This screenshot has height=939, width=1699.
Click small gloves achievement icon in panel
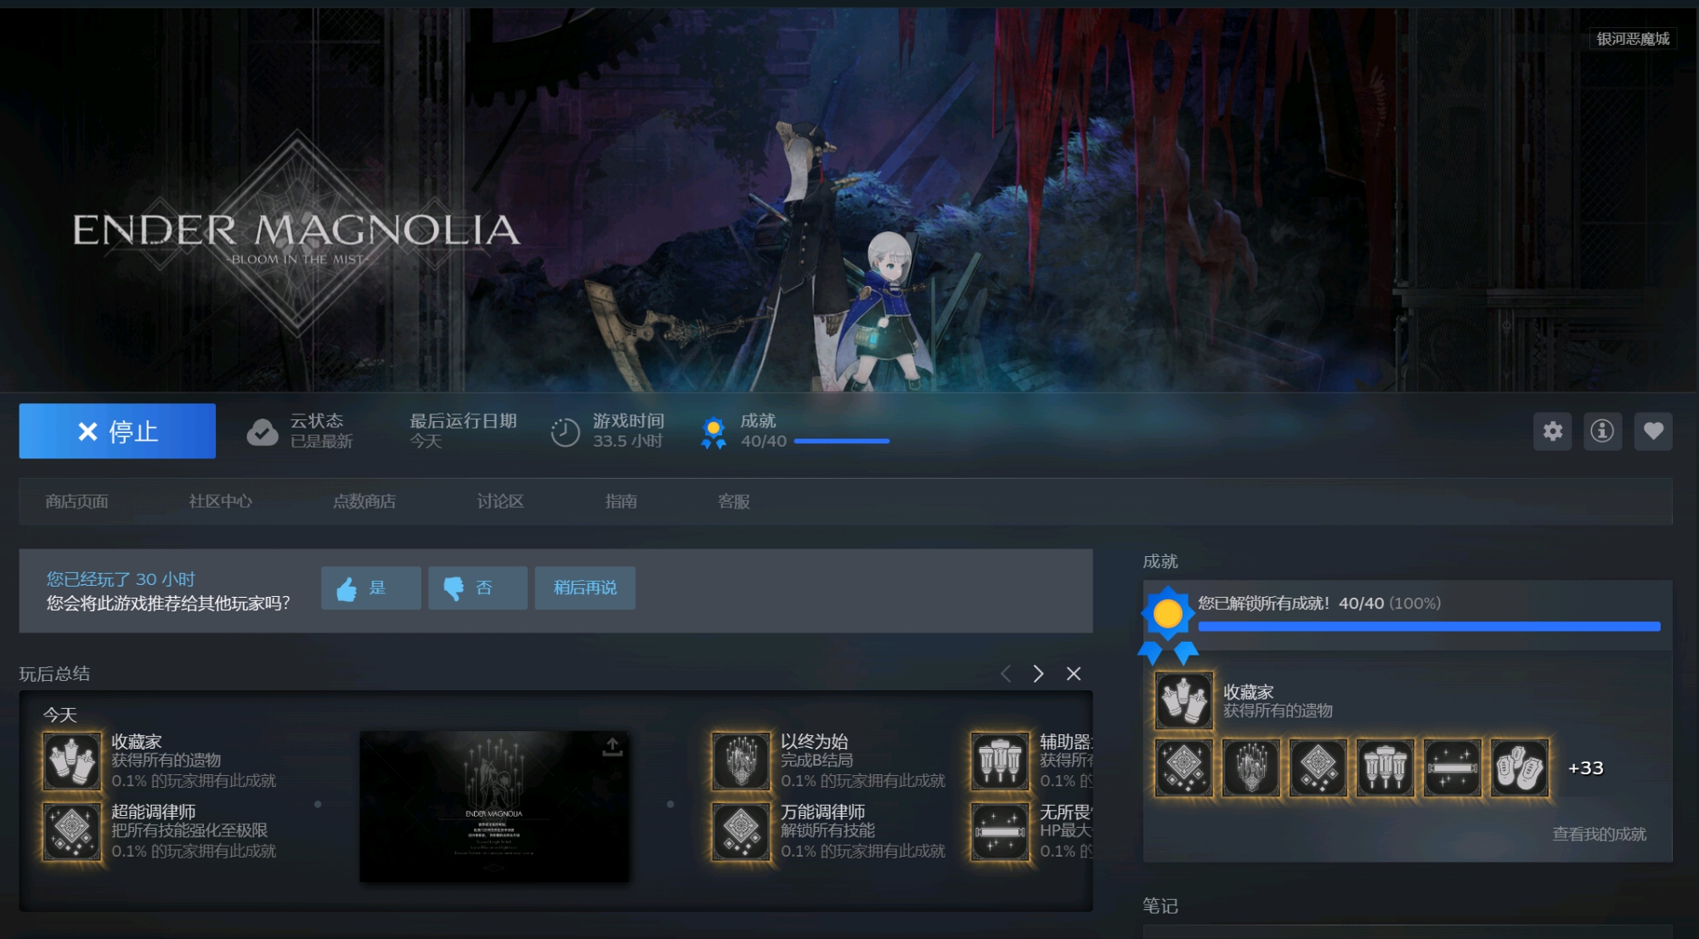coord(1520,768)
